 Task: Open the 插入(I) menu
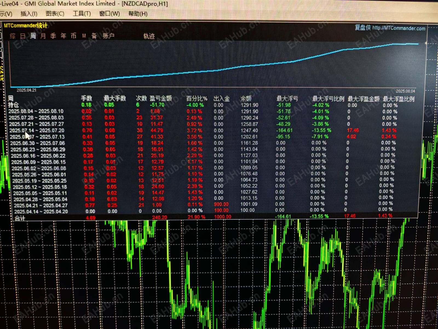[x=29, y=14]
